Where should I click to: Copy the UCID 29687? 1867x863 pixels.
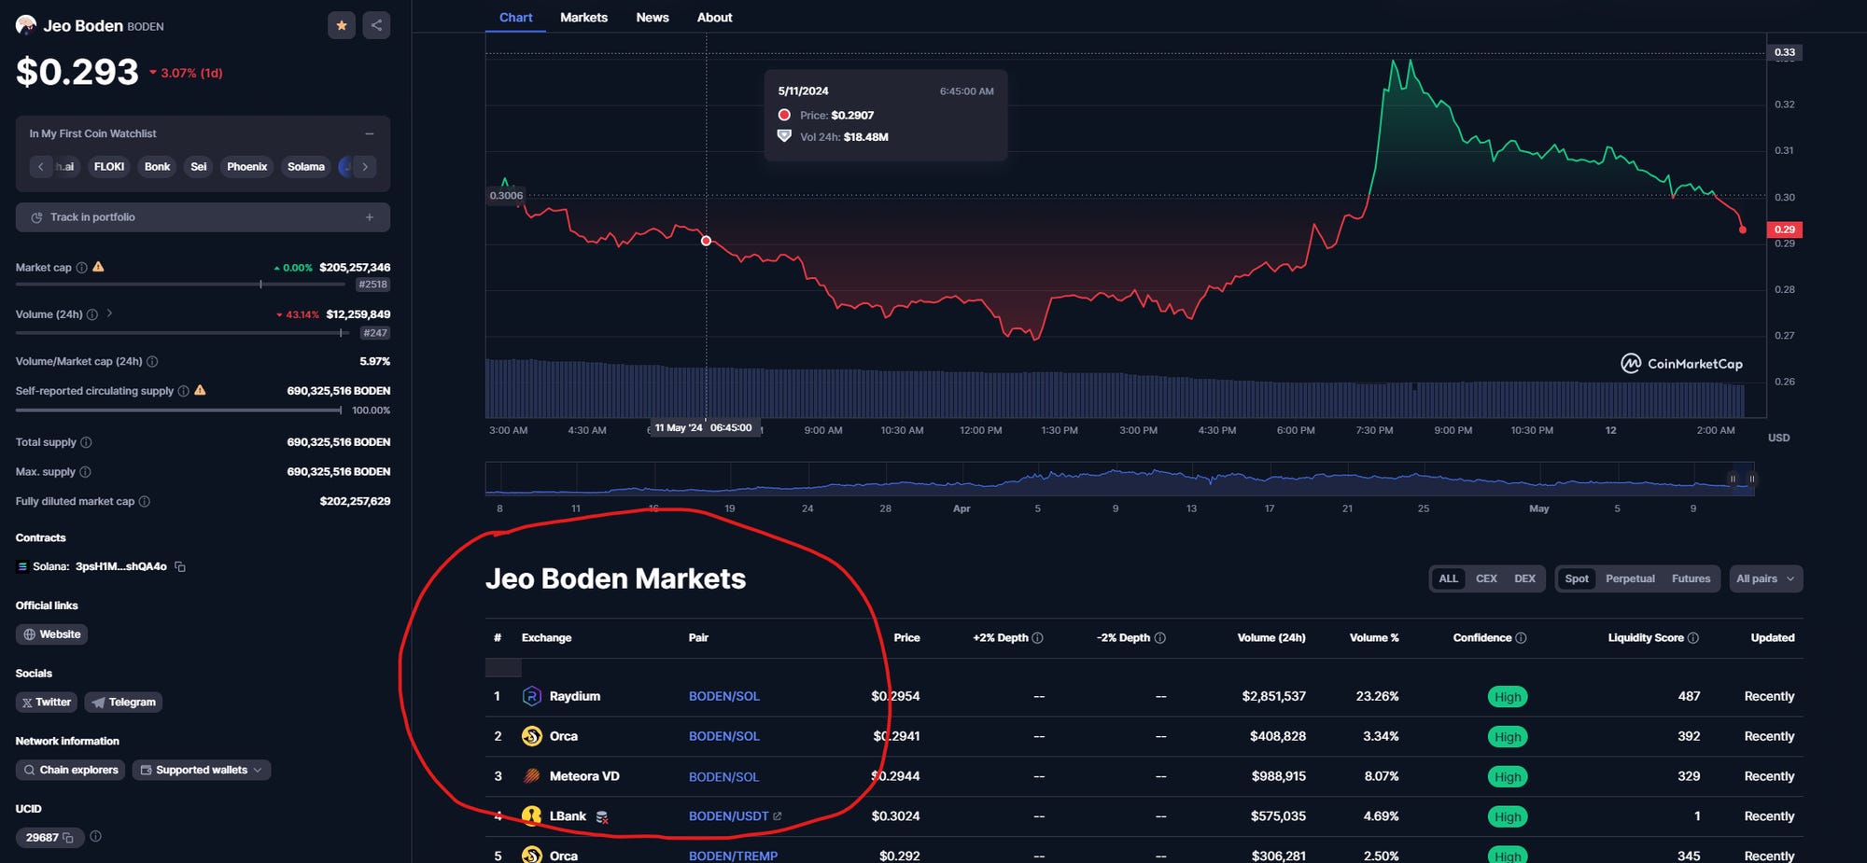tap(67, 838)
